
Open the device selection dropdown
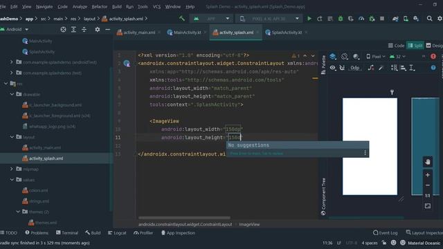(x=269, y=19)
